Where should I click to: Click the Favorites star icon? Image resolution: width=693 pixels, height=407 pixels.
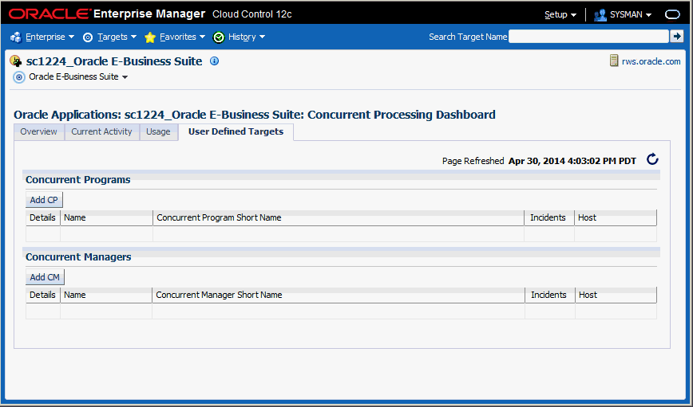pyautogui.click(x=150, y=37)
